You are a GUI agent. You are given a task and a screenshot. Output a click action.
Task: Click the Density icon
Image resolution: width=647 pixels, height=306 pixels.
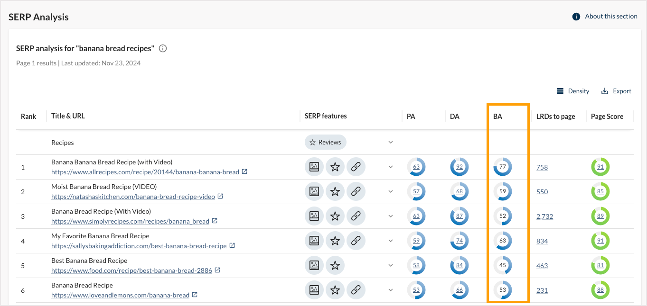click(x=561, y=90)
